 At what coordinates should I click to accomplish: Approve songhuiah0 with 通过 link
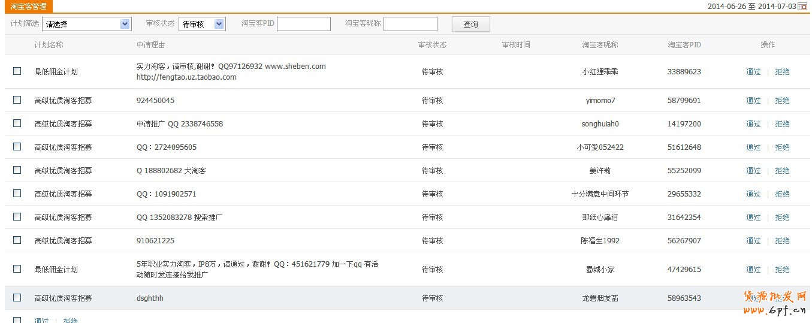click(x=753, y=124)
